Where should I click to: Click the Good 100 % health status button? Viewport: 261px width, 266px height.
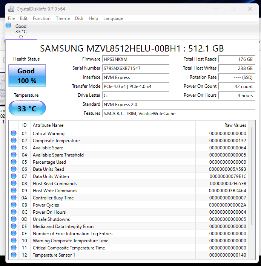click(27, 76)
